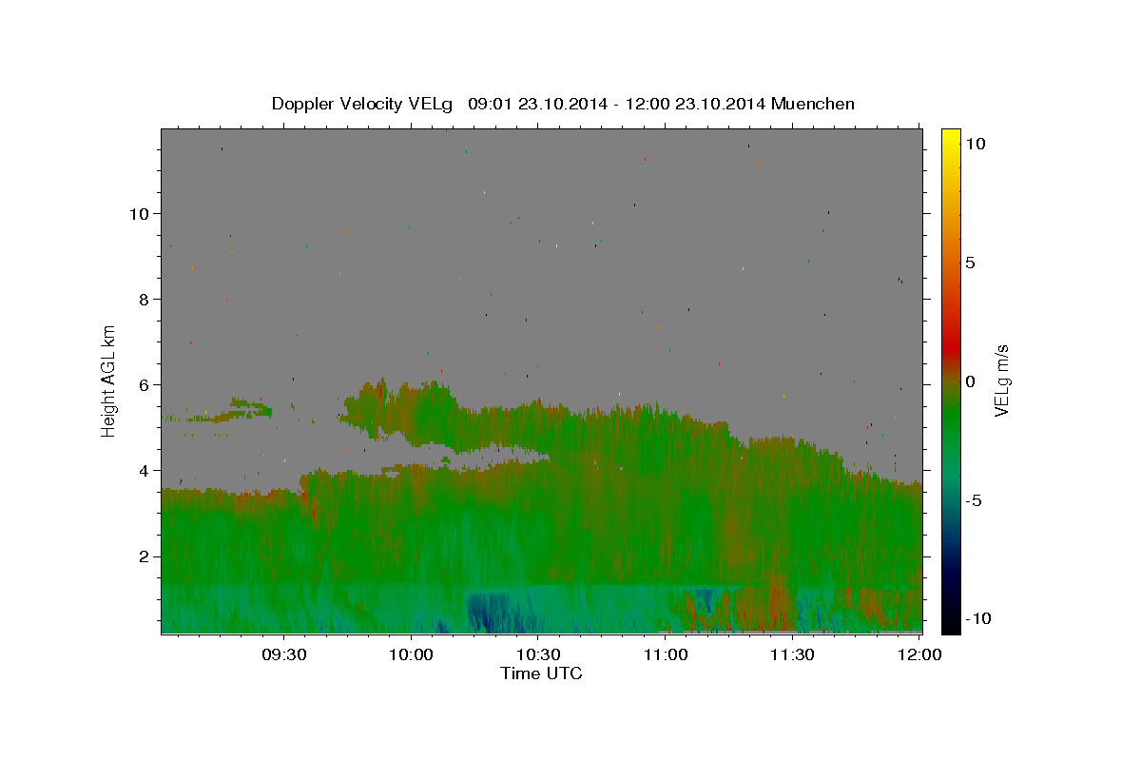Viewport: 1141px width, 761px height.
Task: Click the height axis label 10
Action: [x=139, y=213]
